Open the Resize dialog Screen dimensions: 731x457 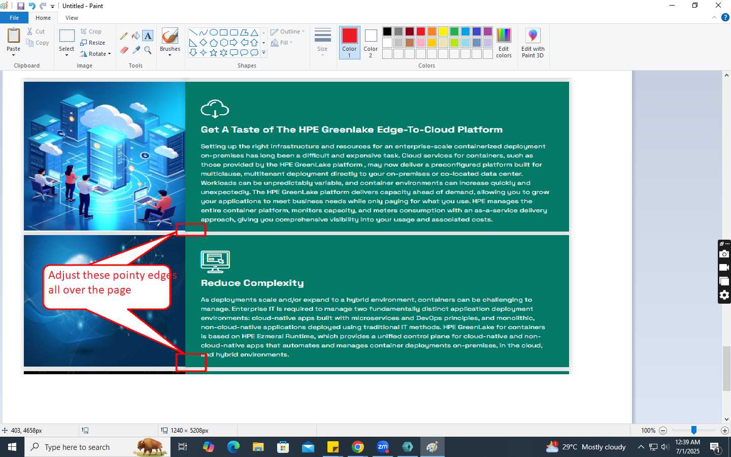pyautogui.click(x=93, y=43)
